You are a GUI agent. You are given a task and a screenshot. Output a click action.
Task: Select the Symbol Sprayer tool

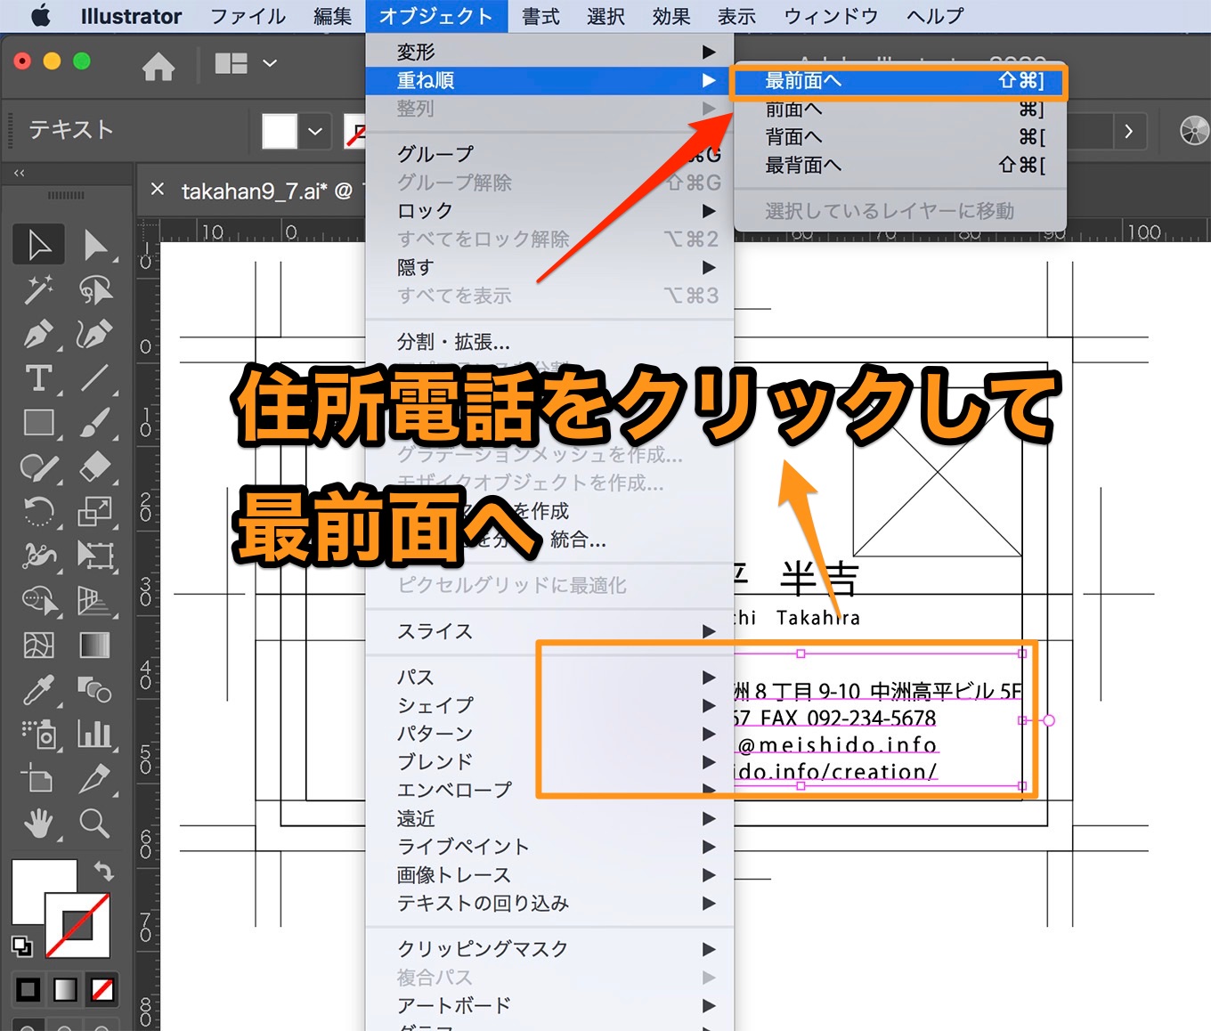click(x=38, y=734)
